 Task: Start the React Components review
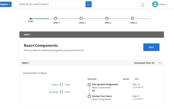[151, 47]
